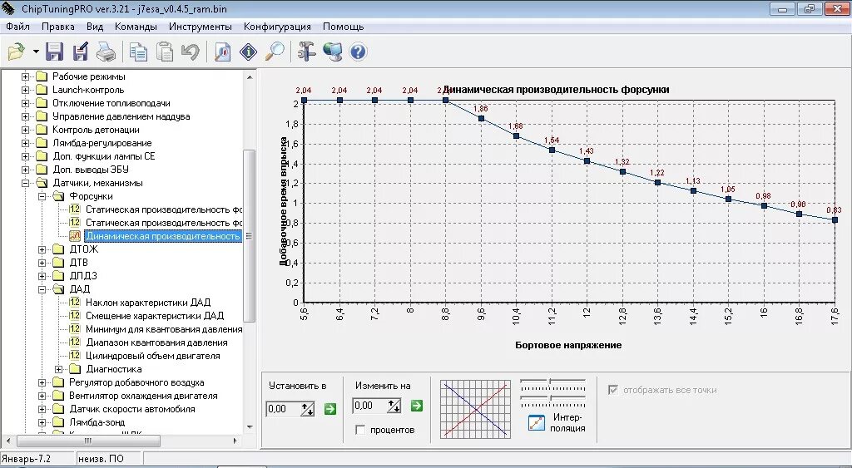Click the document compare/search icon in the toolbar
852x468 pixels.
(223, 52)
